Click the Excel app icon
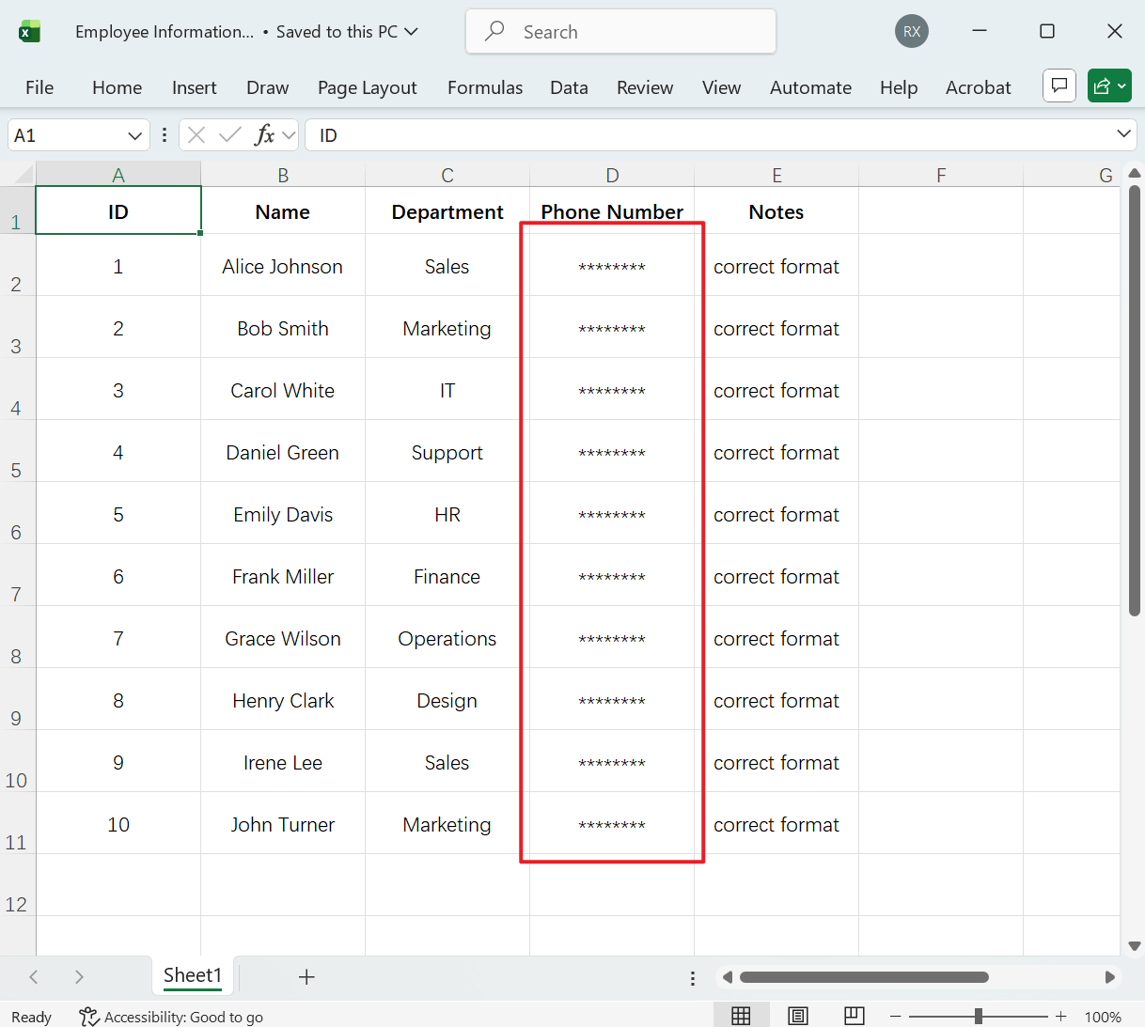Viewport: 1145px width, 1027px height. [29, 30]
